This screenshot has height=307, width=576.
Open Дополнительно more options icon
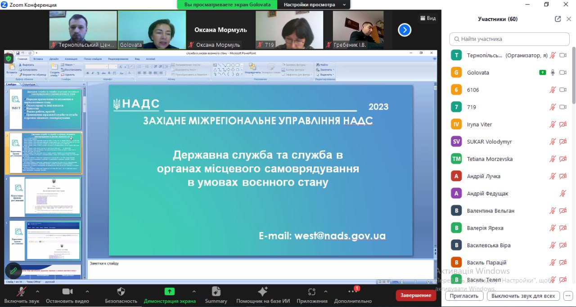click(353, 291)
